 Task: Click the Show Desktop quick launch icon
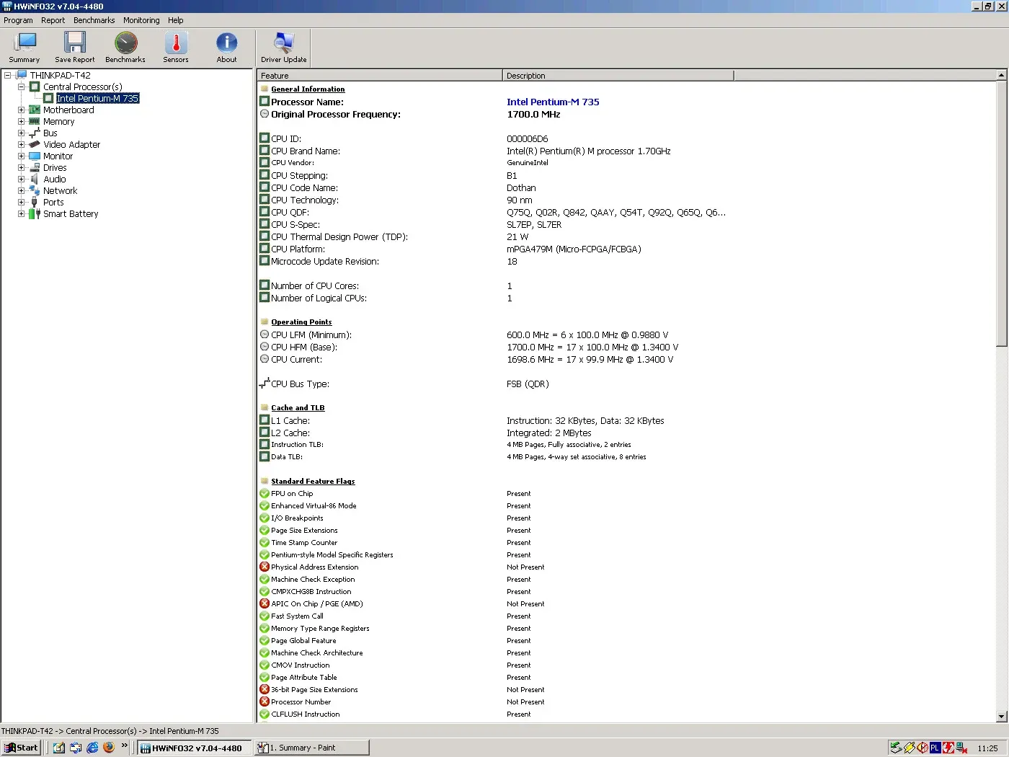point(59,748)
